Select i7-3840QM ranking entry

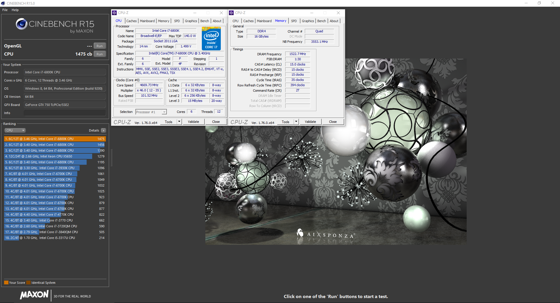click(x=55, y=232)
